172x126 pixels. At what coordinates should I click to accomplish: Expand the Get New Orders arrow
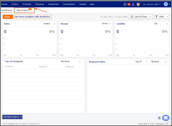point(21,117)
